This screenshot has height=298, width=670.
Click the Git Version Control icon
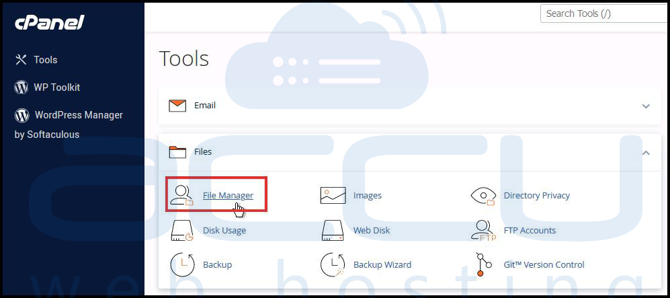point(484,264)
